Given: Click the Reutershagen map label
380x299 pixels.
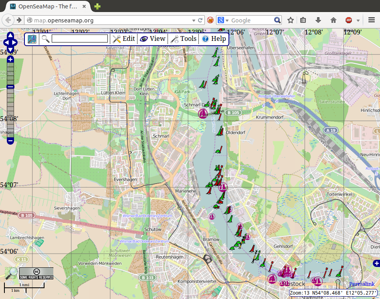Looking at the screenshot, I should (x=170, y=257).
